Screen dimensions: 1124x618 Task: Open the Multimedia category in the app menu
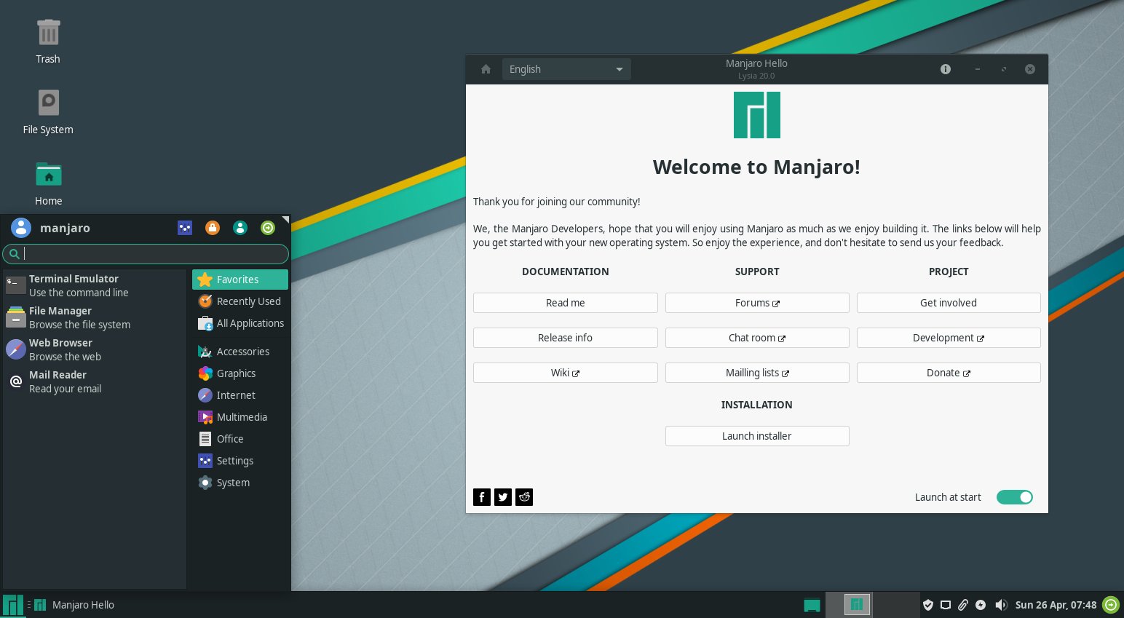click(x=242, y=416)
